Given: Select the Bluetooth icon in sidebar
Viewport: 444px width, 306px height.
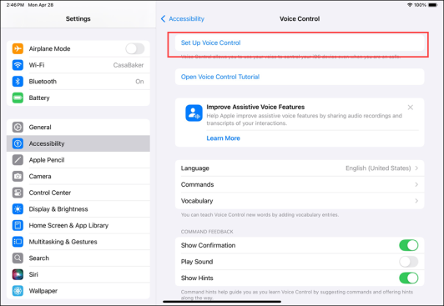Looking at the screenshot, I should (18, 82).
